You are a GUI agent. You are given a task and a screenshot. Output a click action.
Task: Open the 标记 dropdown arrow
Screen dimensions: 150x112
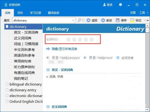point(145,20)
